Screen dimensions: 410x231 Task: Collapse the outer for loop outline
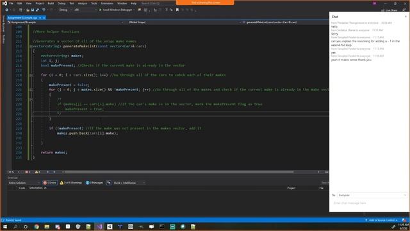point(31,75)
